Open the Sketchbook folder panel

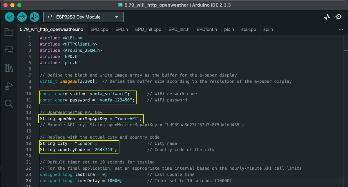coord(9,32)
